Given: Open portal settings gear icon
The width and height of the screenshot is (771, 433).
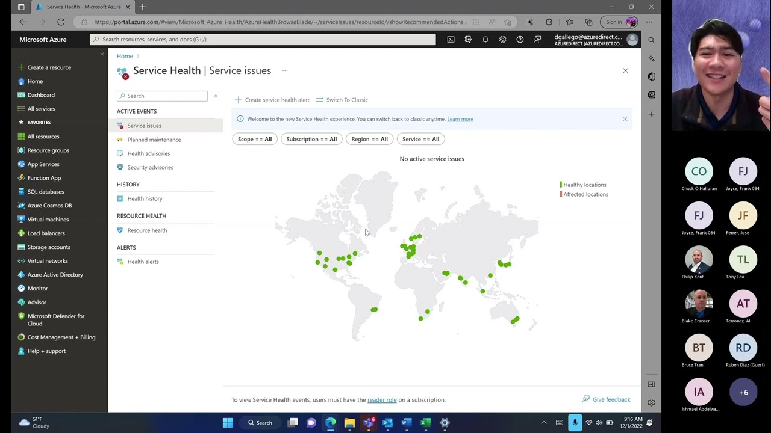Looking at the screenshot, I should (502, 40).
